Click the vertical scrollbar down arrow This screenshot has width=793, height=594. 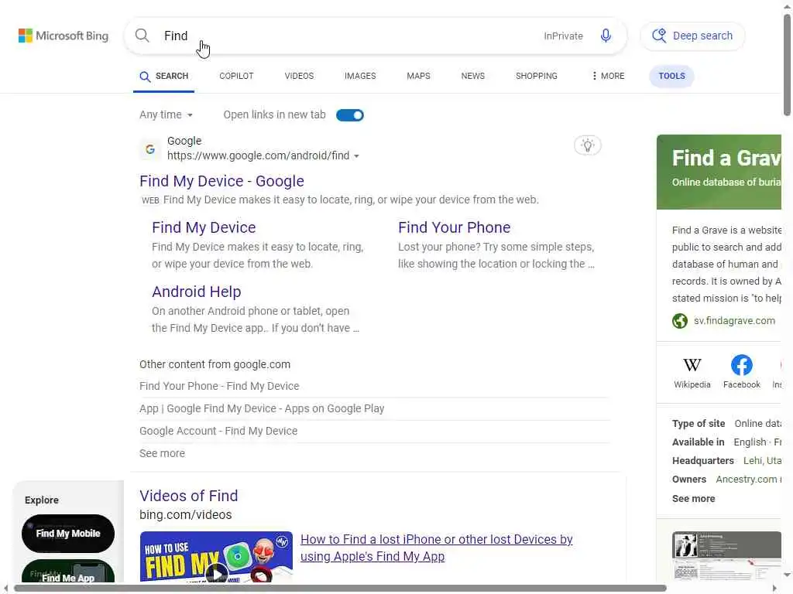tap(787, 575)
